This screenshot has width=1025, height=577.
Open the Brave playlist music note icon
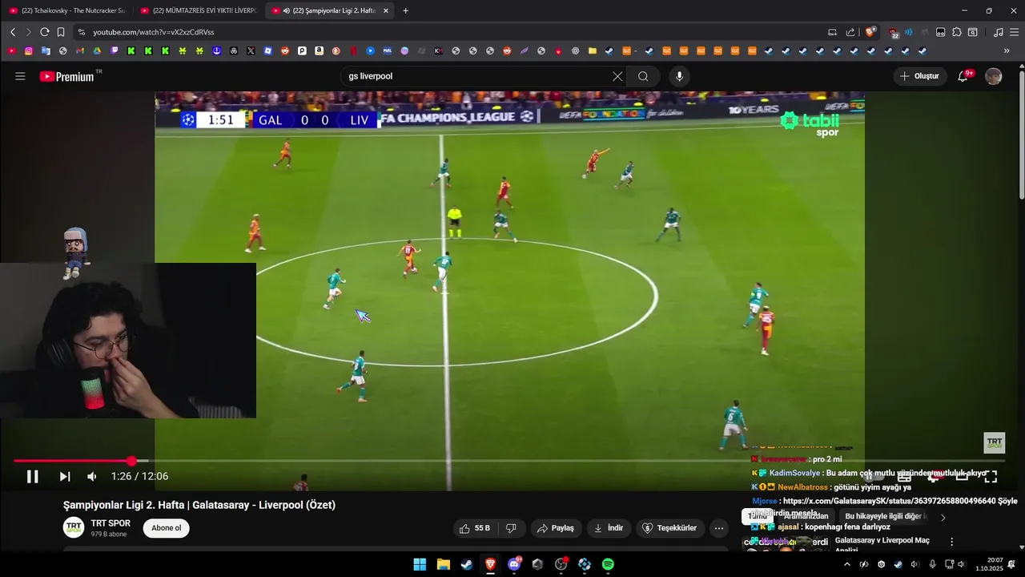pyautogui.click(x=998, y=32)
